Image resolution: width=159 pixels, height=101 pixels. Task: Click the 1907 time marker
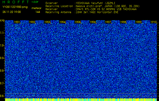click(108, 22)
